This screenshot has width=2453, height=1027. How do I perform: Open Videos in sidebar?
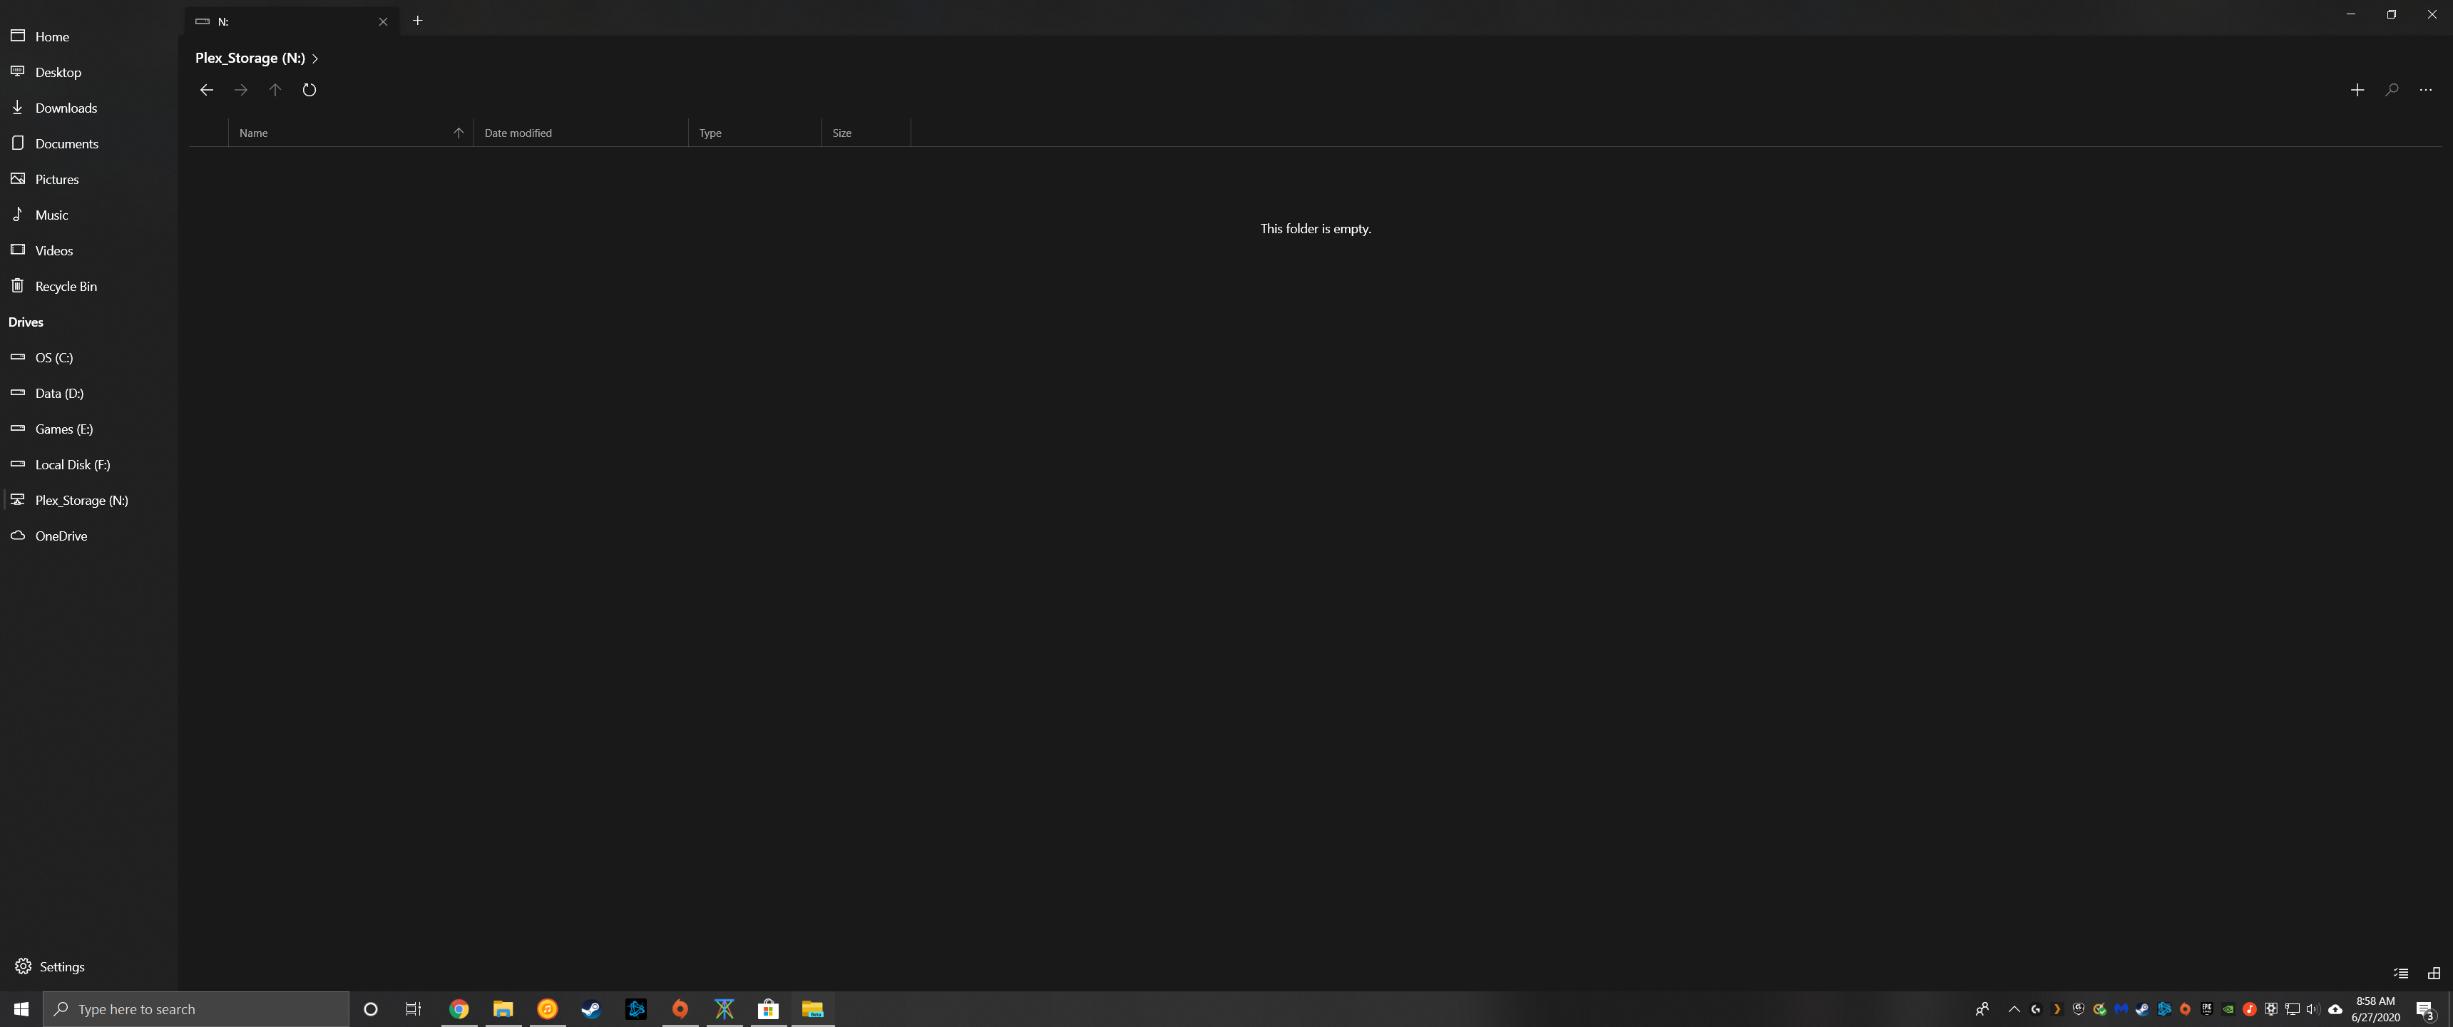(x=88, y=250)
